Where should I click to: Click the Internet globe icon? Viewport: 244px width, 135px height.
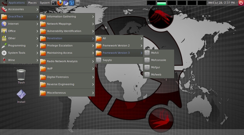click(4, 24)
